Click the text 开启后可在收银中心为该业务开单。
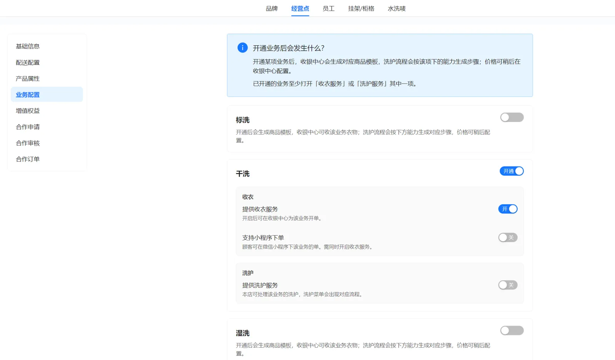Image resolution: width=615 pixels, height=360 pixels. (x=283, y=218)
